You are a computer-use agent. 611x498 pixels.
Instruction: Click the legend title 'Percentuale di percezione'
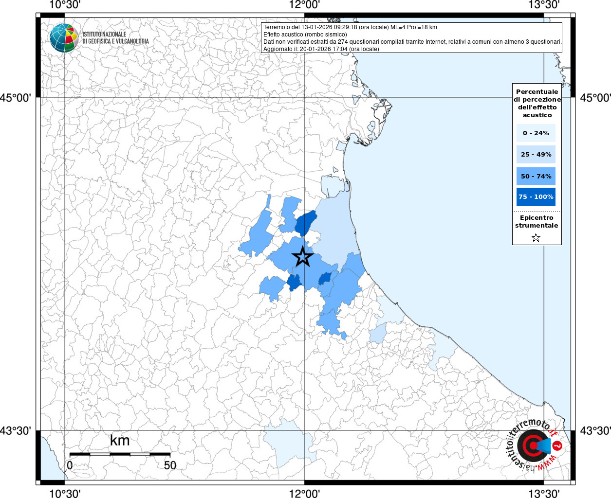[537, 103]
